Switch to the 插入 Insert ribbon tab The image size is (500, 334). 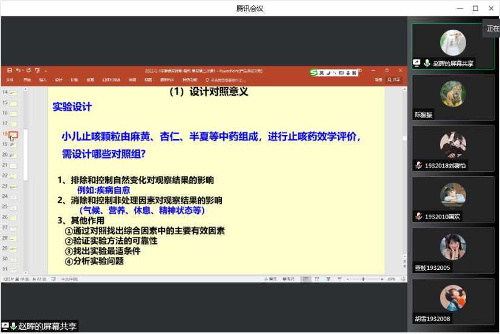click(x=43, y=80)
